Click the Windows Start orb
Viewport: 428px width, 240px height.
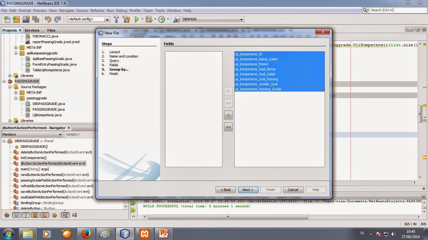pos(8,233)
